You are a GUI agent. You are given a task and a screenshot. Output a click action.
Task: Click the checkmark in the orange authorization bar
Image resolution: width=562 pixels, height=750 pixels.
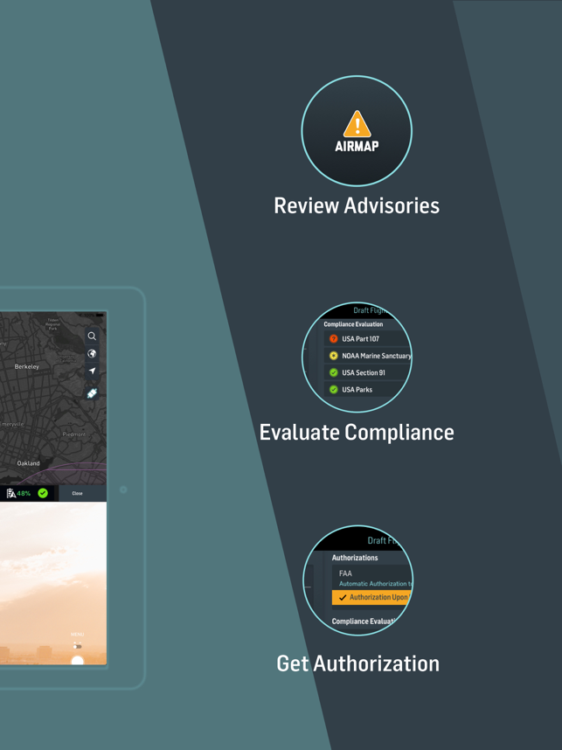point(343,597)
